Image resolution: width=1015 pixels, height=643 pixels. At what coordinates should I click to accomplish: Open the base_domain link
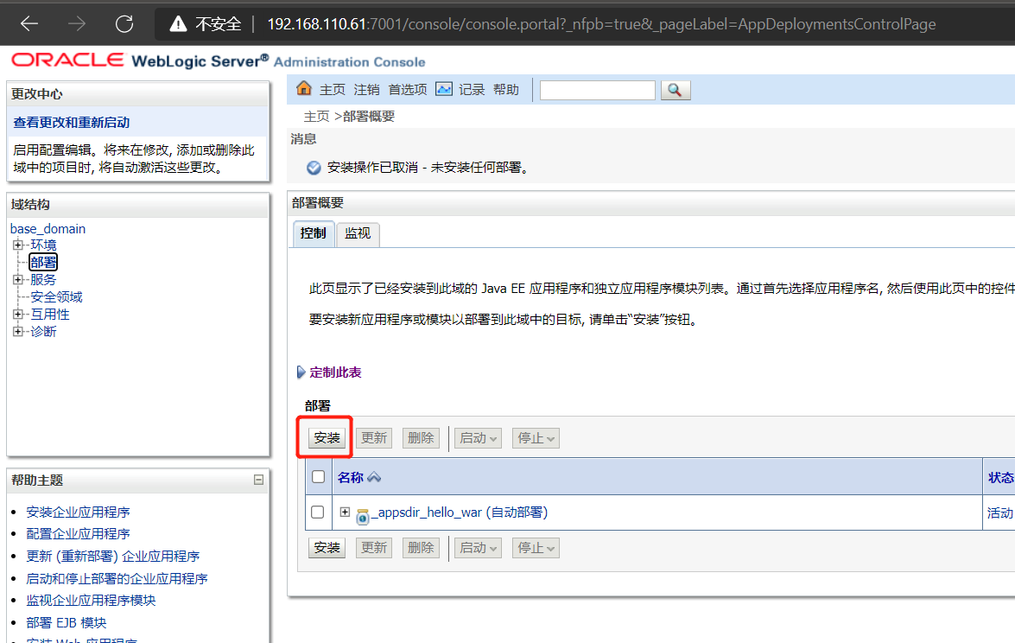point(48,228)
